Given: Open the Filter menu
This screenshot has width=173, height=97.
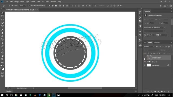Looking at the screenshot, I should (x=38, y=2).
